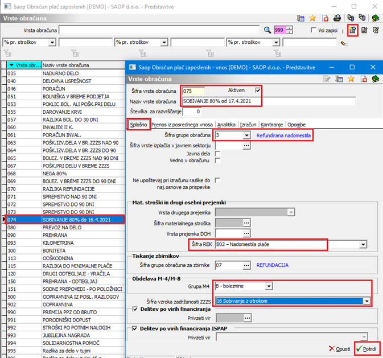Expand the leftmost % pr. stroškov filter dropdown
383x358 pixels.
[x=52, y=43]
